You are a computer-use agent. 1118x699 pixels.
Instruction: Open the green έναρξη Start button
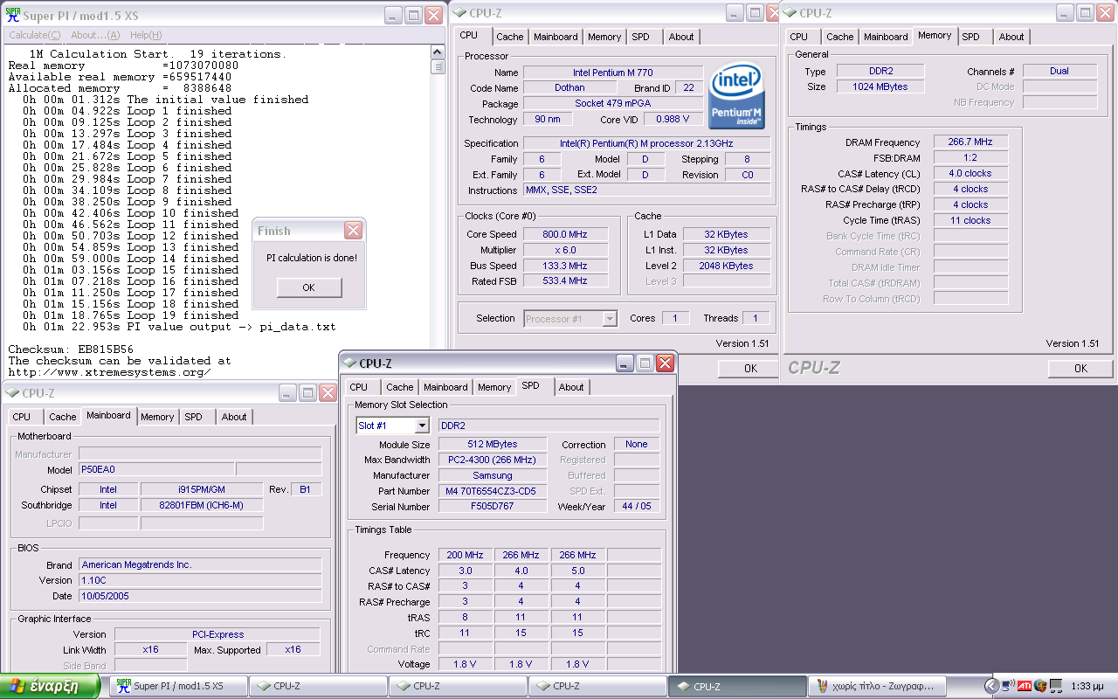(x=52, y=686)
